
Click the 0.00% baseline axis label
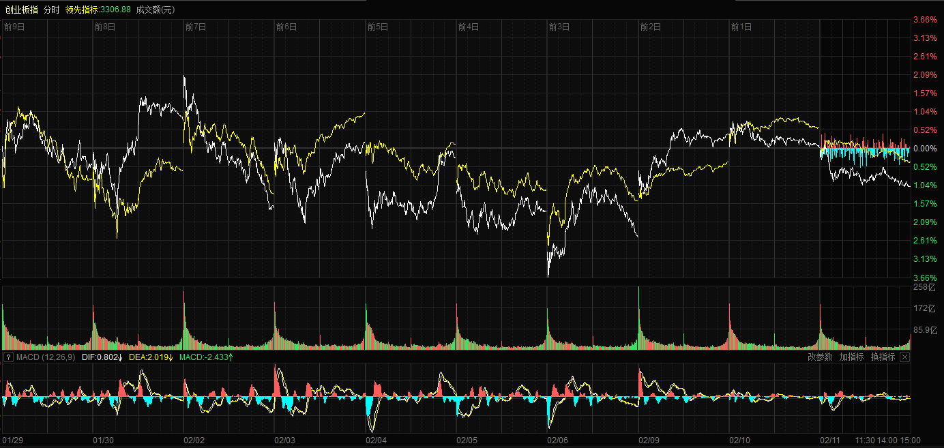click(x=924, y=149)
